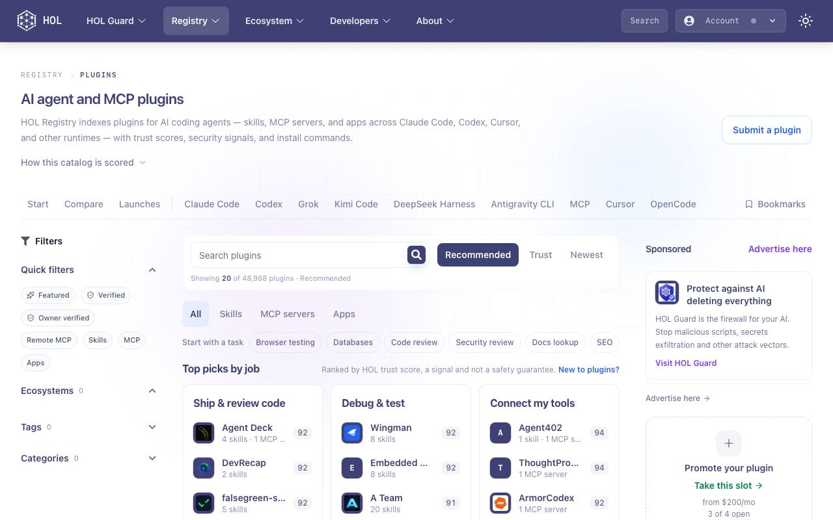The image size is (833, 520).
Task: Open the A Team plugin icon
Action: [x=352, y=503]
